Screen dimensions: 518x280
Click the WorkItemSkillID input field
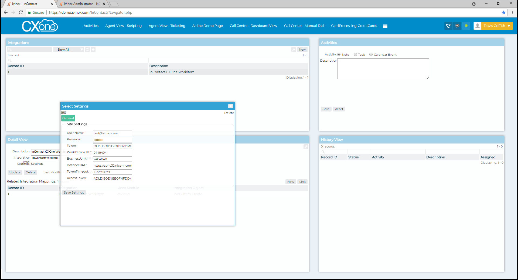(x=112, y=153)
